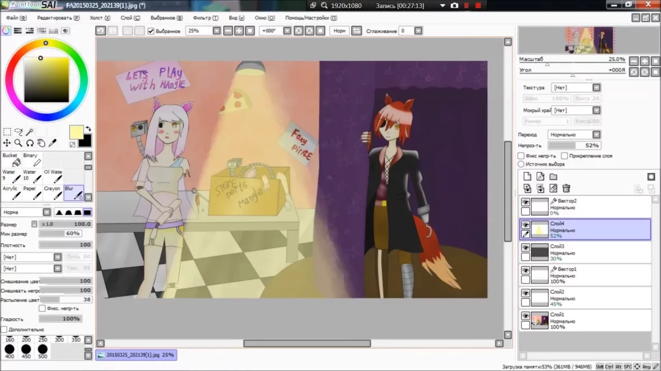Choose the Bucket fill tool

[11, 160]
